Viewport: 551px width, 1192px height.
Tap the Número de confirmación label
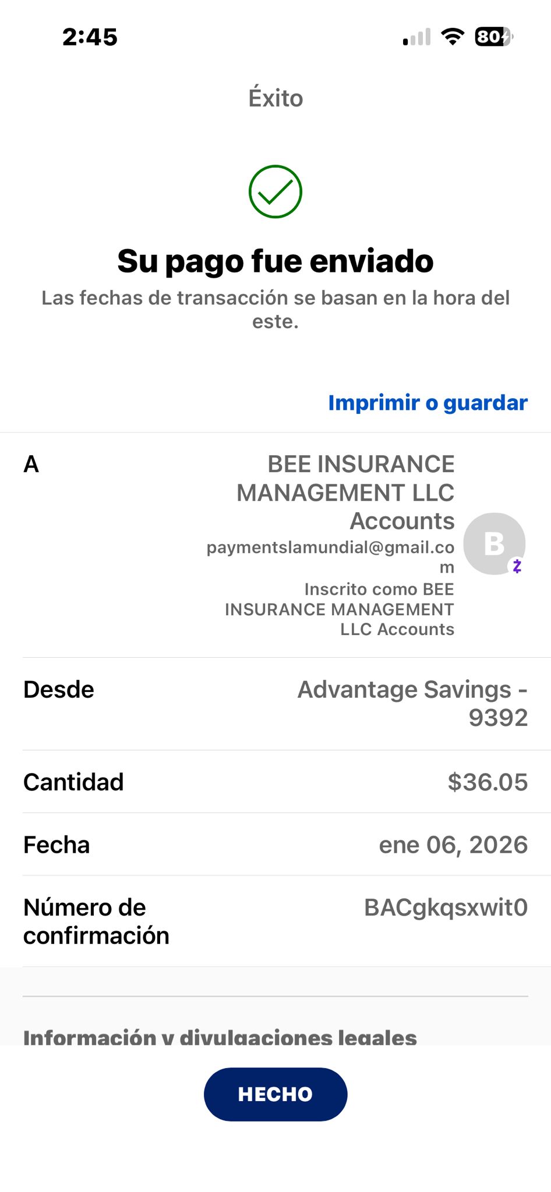[96, 921]
